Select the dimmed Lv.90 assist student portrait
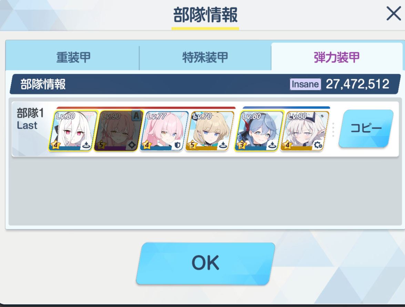The width and height of the screenshot is (405, 307). pyautogui.click(x=119, y=131)
